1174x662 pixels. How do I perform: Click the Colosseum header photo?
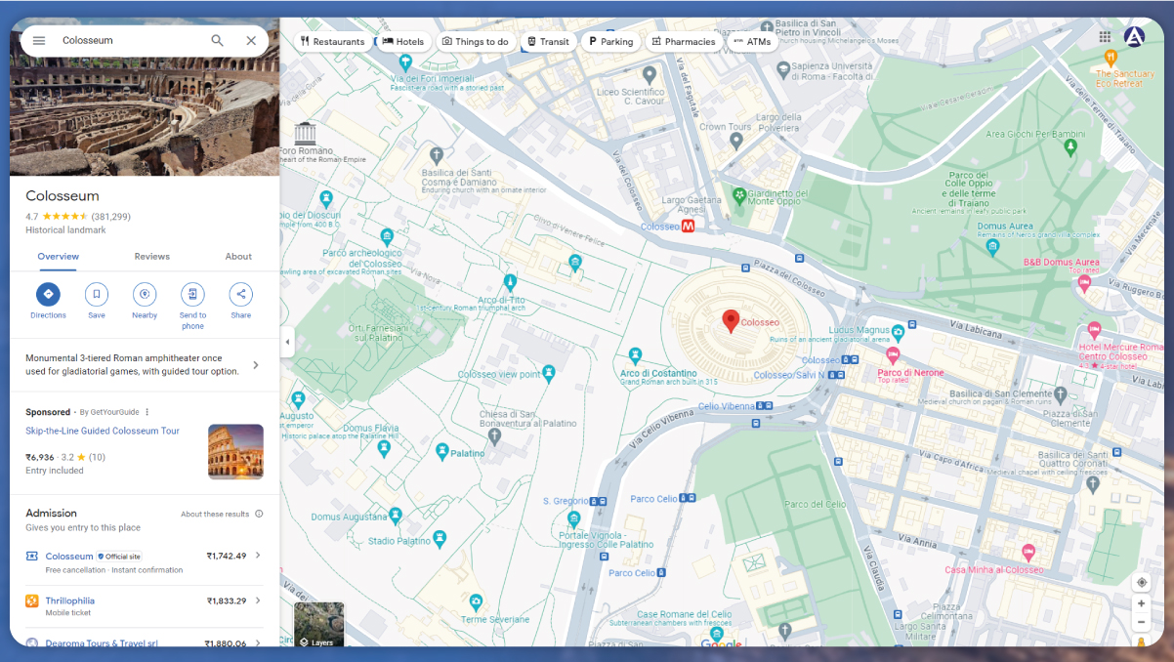tap(145, 117)
